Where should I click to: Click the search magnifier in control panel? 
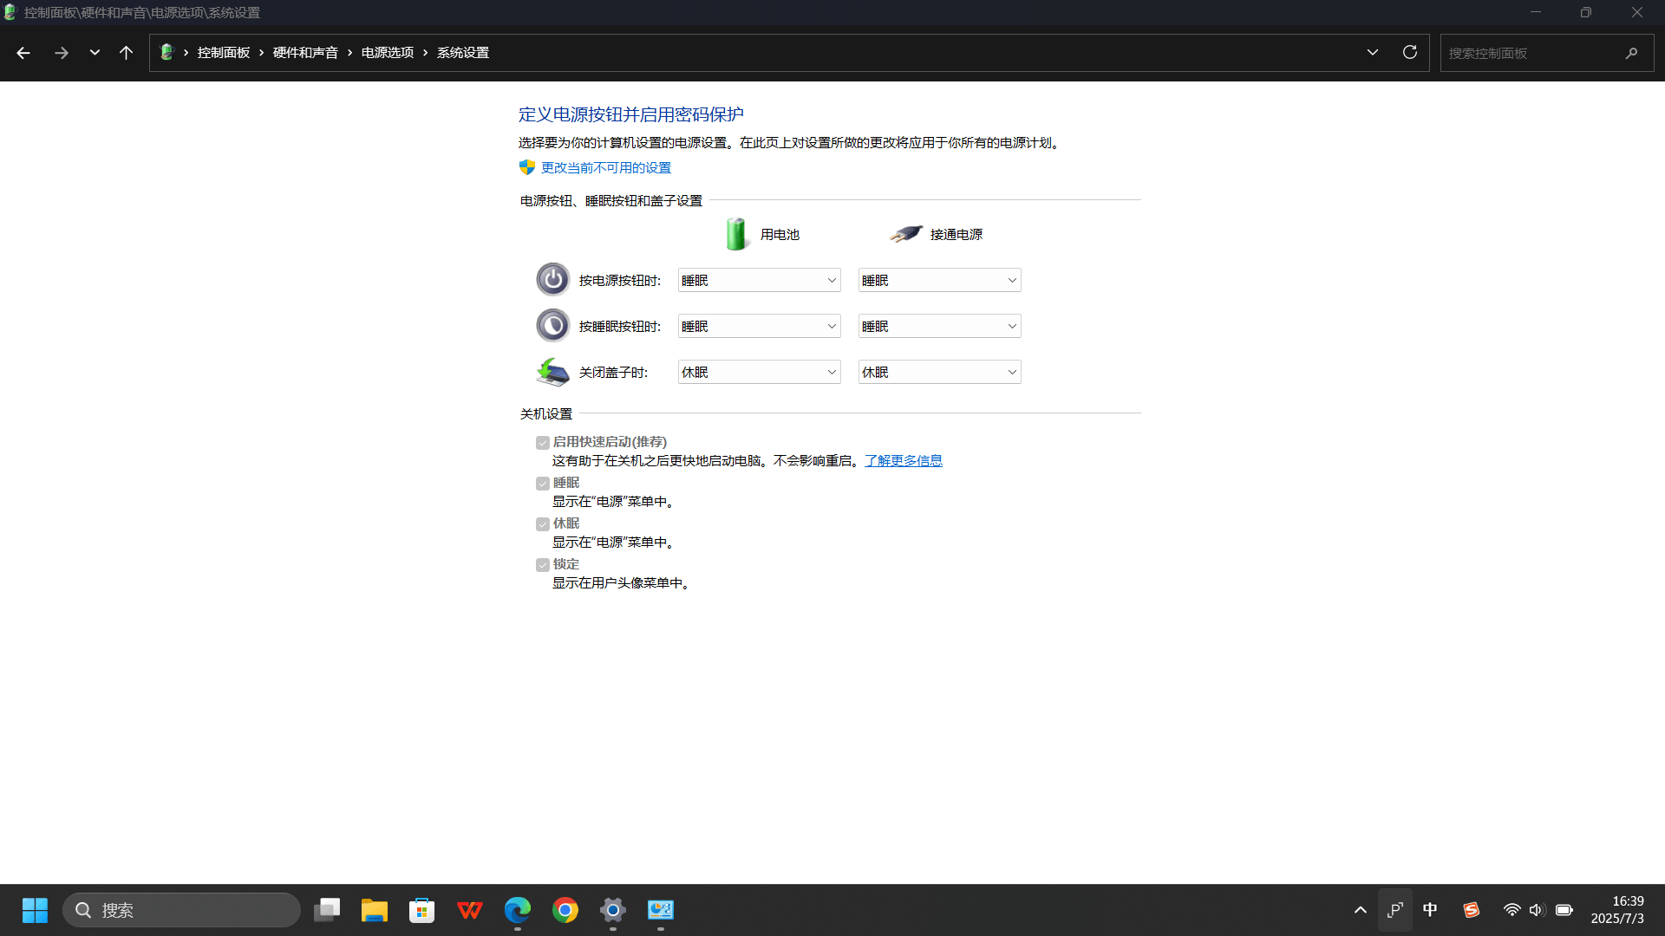point(1631,53)
